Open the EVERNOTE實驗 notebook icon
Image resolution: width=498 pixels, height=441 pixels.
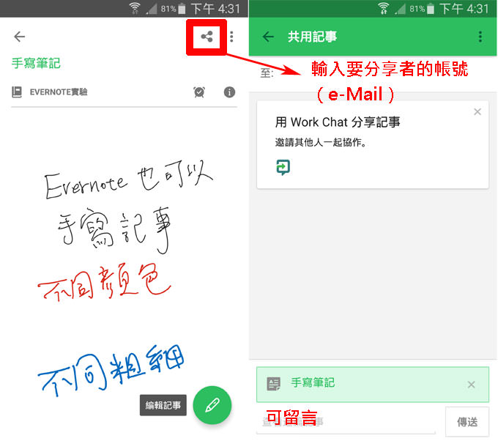(x=17, y=92)
